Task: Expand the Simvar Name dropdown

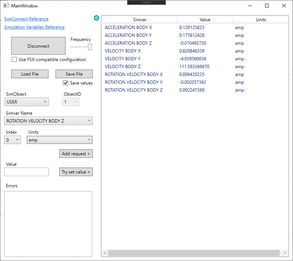Action: click(x=48, y=121)
